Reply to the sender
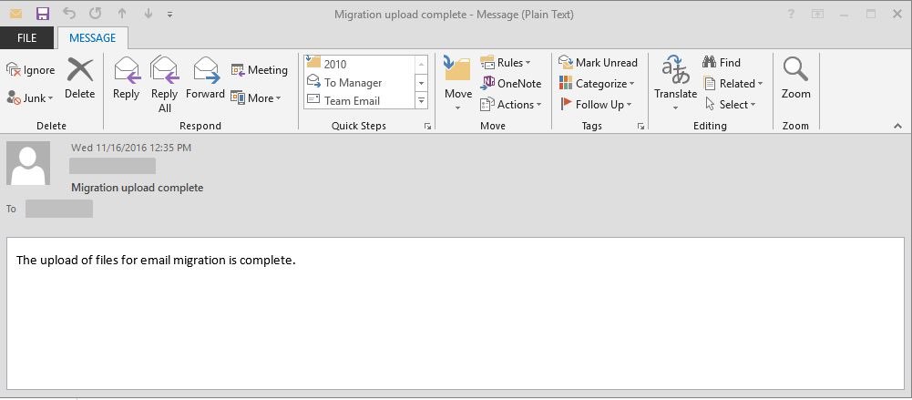 tap(127, 78)
